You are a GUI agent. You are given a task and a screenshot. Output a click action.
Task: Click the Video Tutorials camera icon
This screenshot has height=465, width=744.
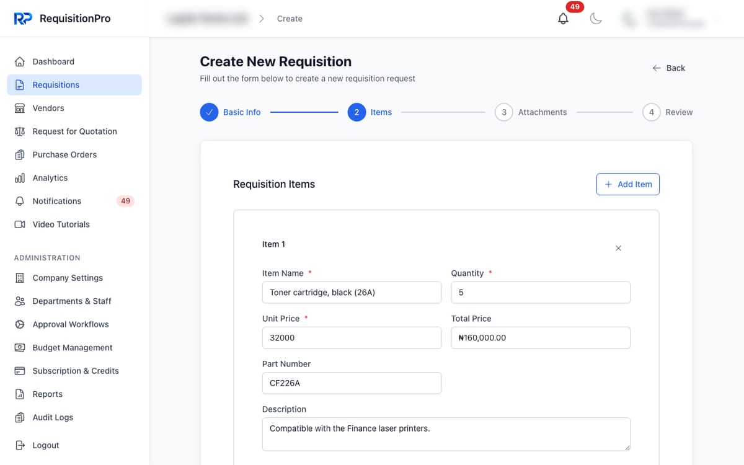click(20, 224)
